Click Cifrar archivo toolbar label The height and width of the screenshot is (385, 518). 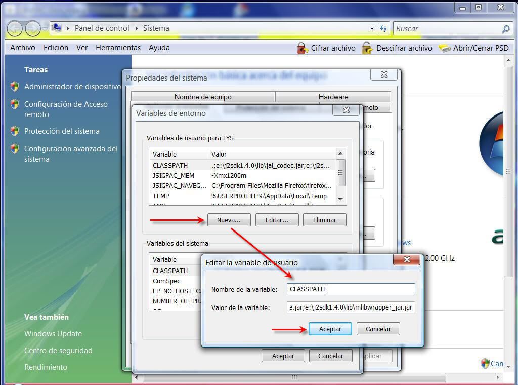click(x=333, y=48)
